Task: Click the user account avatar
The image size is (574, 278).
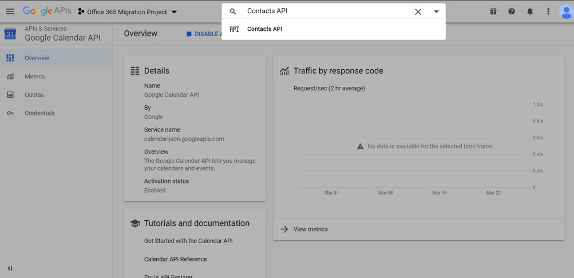Action: 566,11
